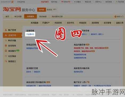This screenshot has height=97, width=125.
Task: Open the 查看交易 quick link
Action: tap(120, 23)
